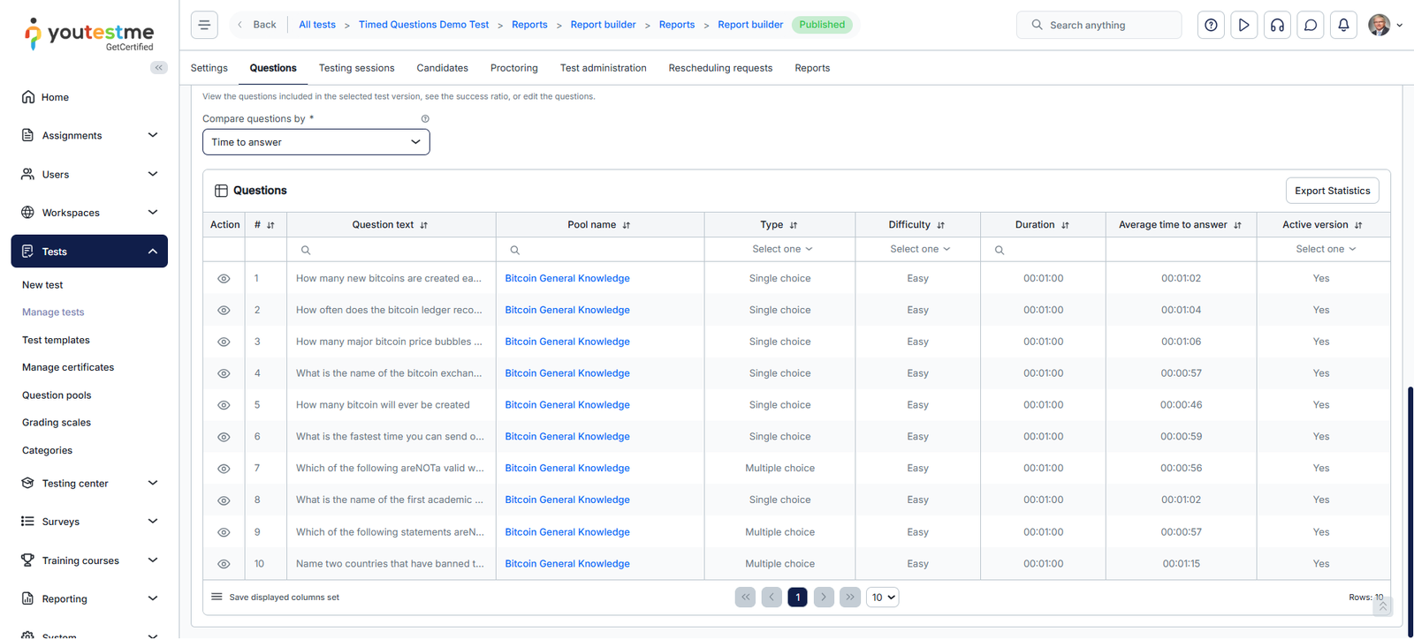
Task: Collapse the sidebar with double-chevron icon
Action: coord(159,68)
